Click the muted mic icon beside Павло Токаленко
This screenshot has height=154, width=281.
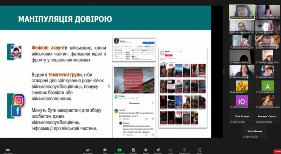[257, 47]
